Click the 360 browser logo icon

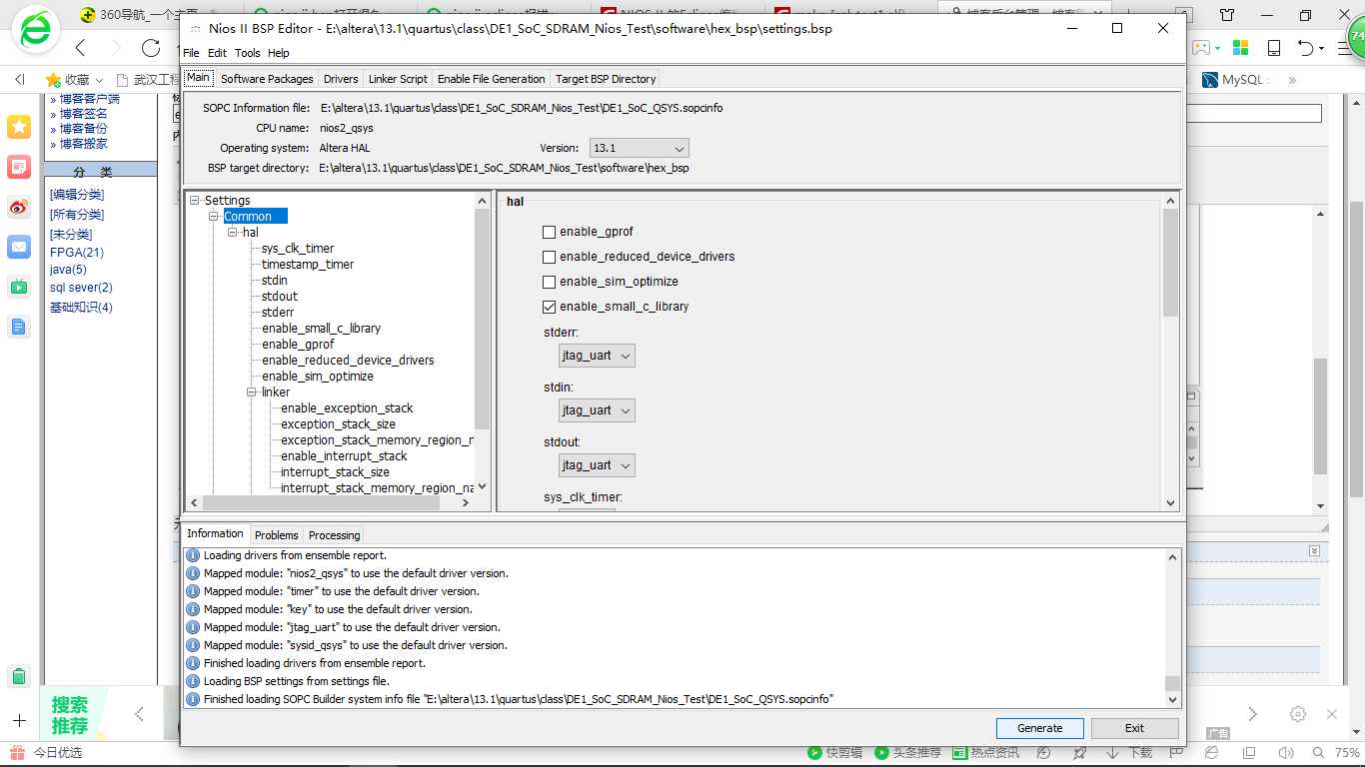point(36,31)
